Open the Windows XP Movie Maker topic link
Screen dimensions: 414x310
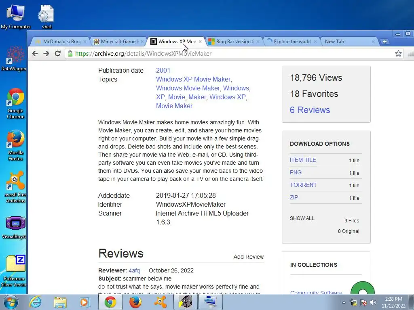coord(193,80)
